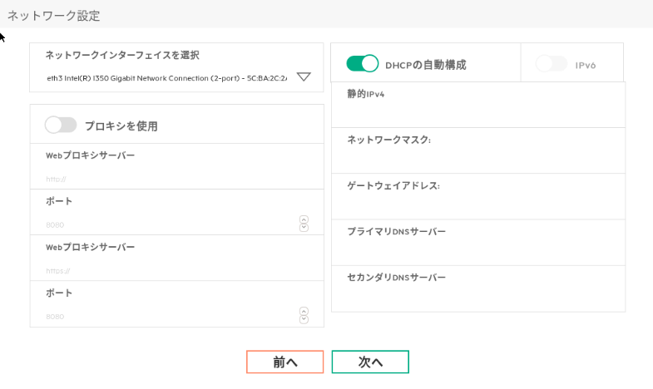
Task: Increase the HTTPS proxy port with the up arrow
Action: pos(304,312)
